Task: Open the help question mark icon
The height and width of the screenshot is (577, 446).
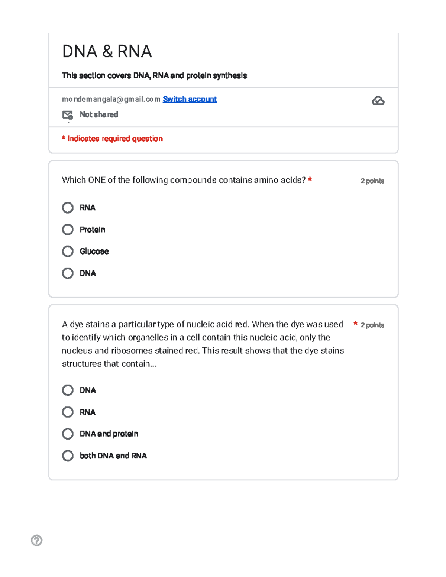Action: coord(36,540)
